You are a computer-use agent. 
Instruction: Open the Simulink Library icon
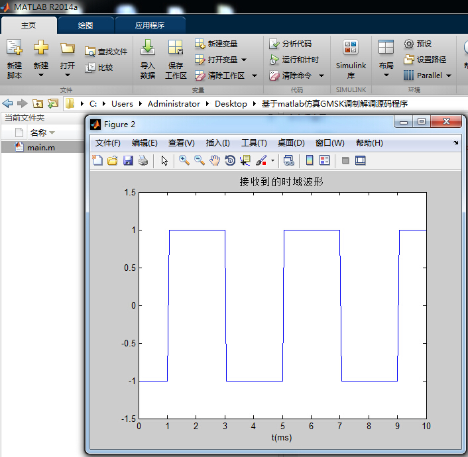point(351,48)
